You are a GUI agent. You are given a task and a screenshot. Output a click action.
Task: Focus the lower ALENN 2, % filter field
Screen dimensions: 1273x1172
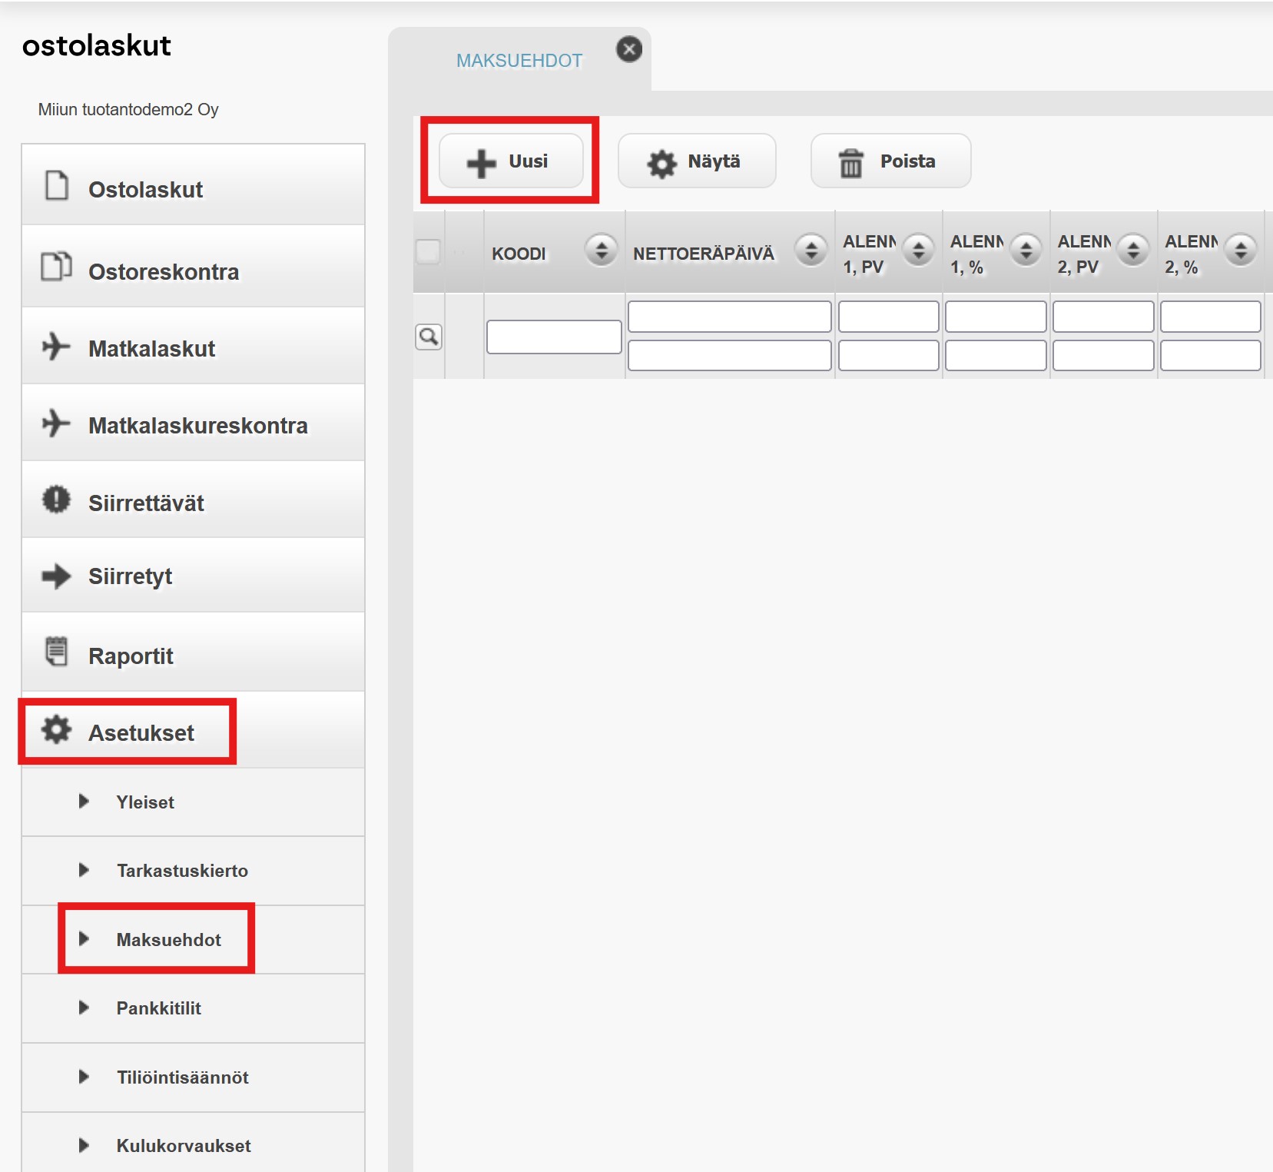click(x=1211, y=355)
